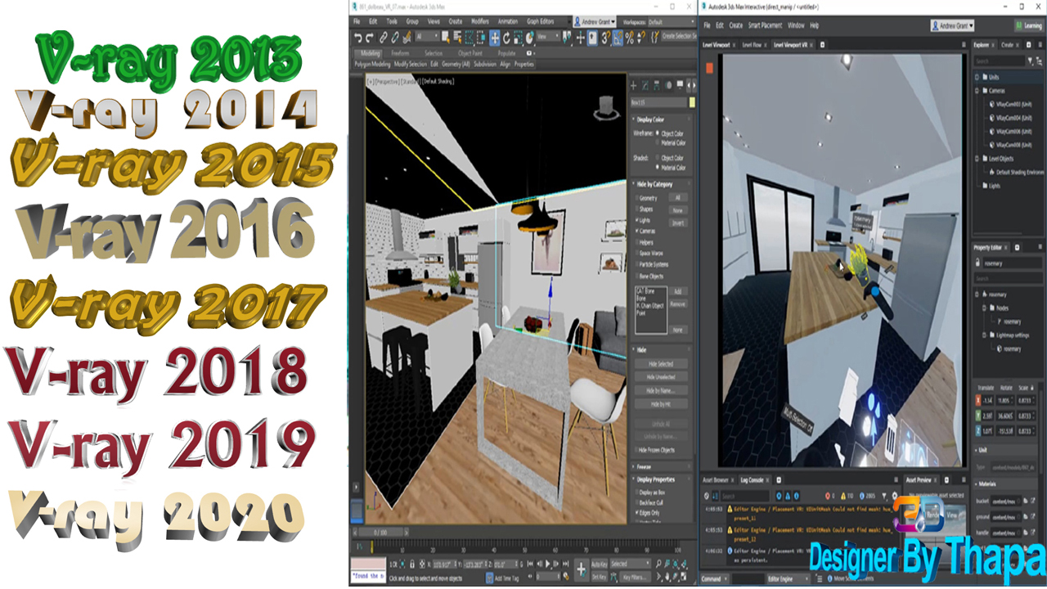Open the Editor Engine dropdown

(x=788, y=579)
